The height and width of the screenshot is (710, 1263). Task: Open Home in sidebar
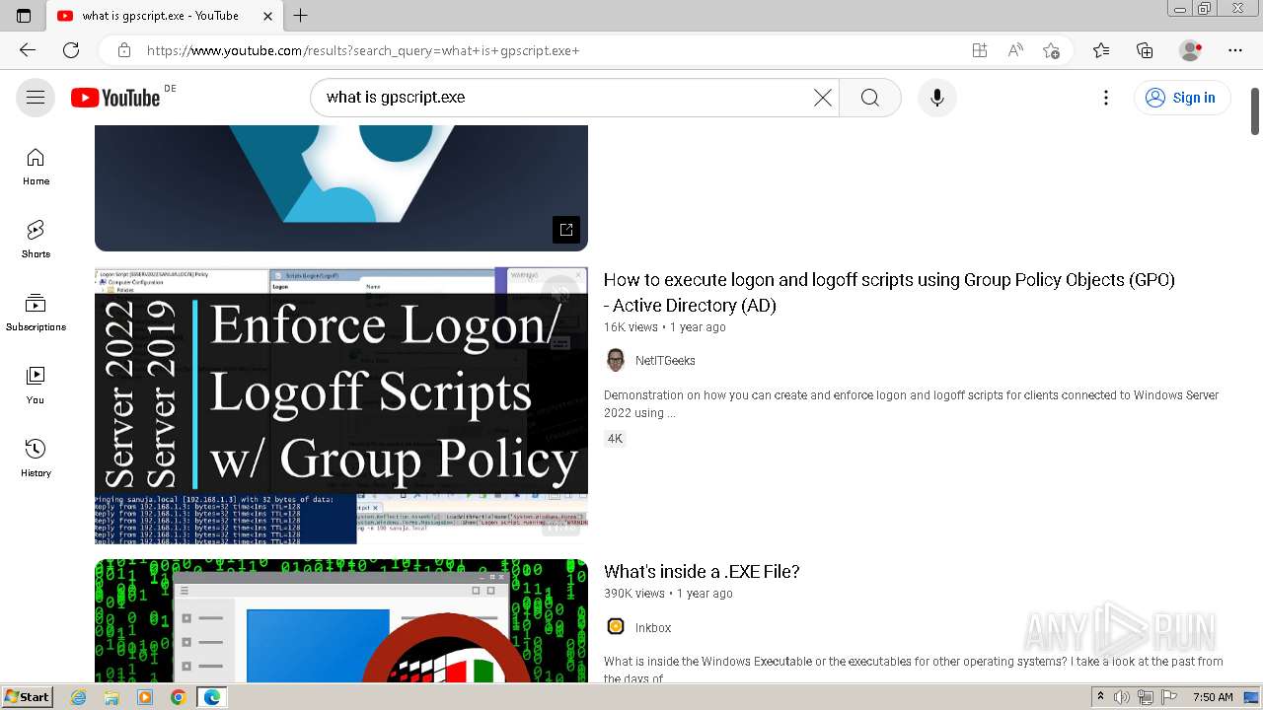point(36,167)
